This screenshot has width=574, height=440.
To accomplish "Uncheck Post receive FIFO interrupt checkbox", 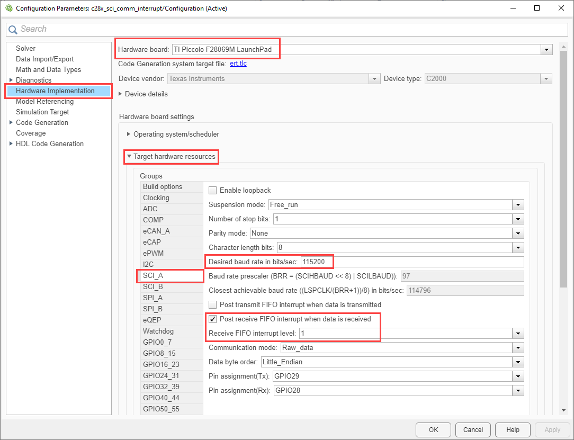I will pos(213,319).
